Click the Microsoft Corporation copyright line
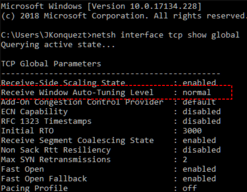 point(123,16)
